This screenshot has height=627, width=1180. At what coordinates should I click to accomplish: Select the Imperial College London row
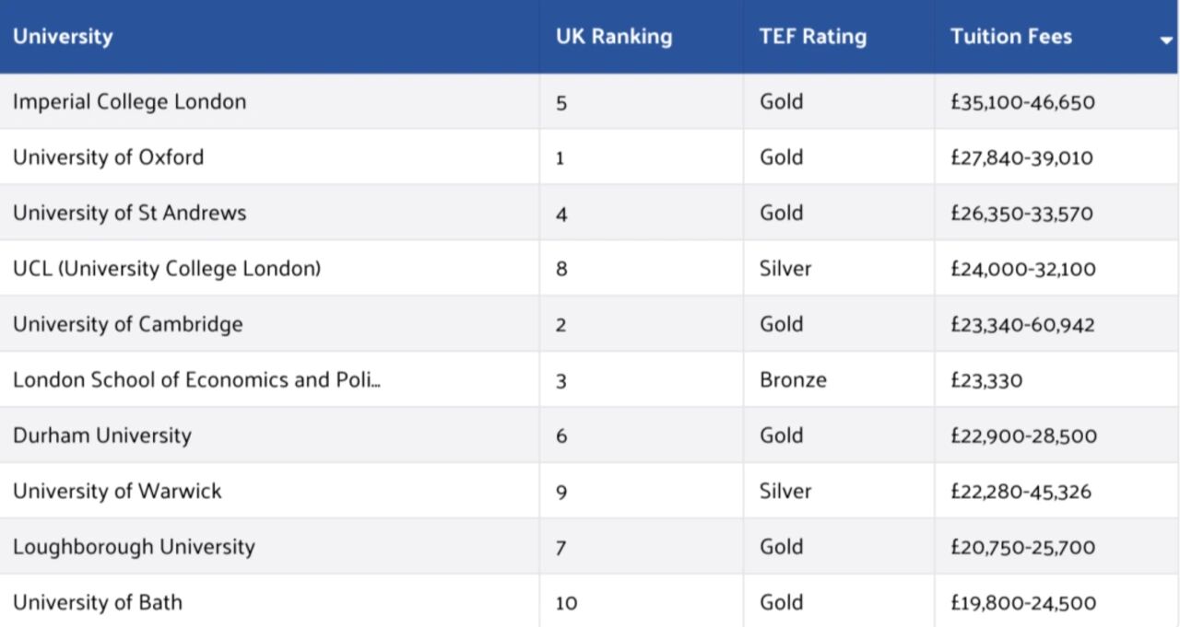pos(130,101)
